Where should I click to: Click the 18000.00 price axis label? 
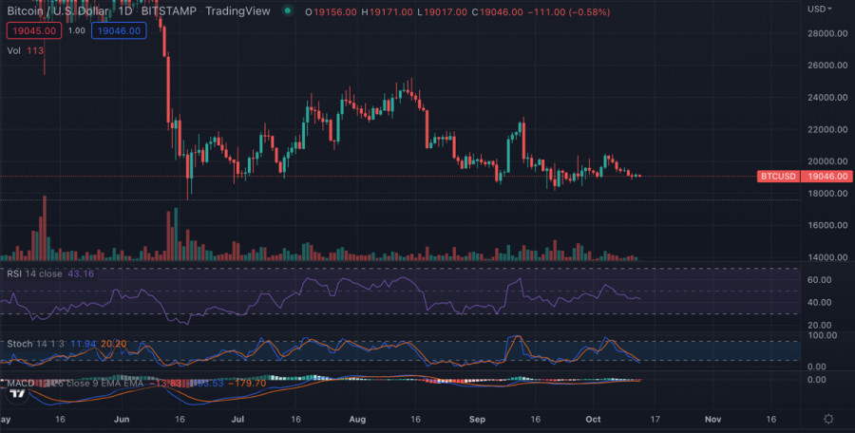tap(827, 193)
